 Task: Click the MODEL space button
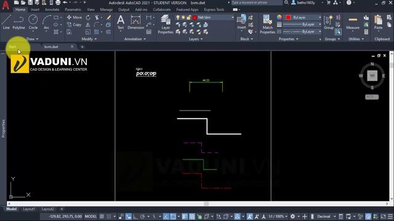(90, 216)
